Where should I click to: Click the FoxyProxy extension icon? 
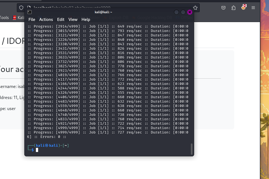point(243,7)
